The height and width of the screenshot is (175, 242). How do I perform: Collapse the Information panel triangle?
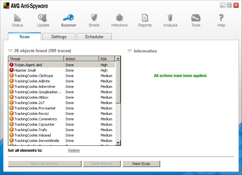(130, 51)
